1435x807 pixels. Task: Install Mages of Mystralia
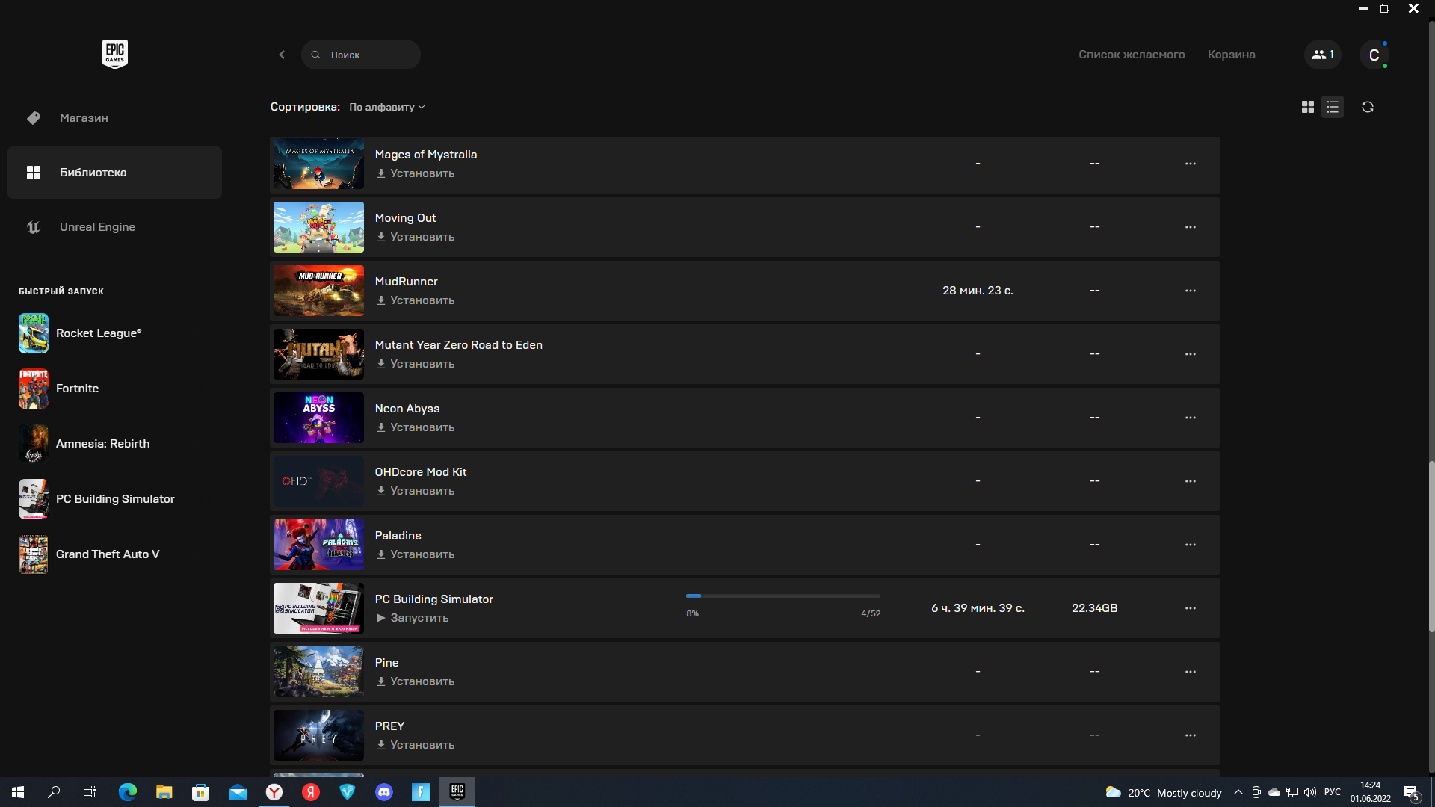[416, 173]
